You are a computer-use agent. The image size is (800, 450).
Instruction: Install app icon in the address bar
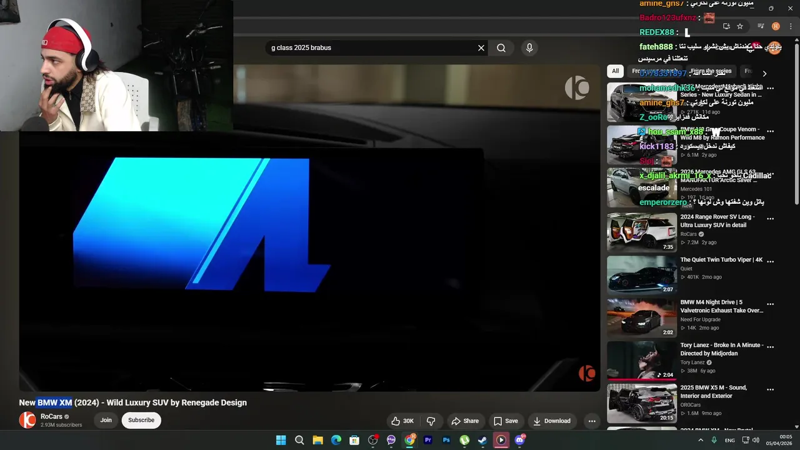tap(726, 26)
